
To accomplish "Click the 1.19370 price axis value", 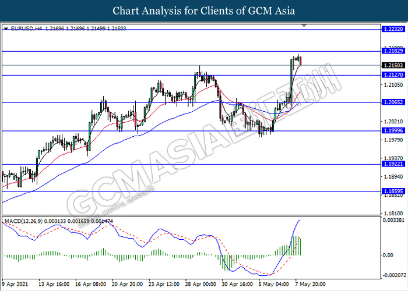I will click(x=393, y=158).
